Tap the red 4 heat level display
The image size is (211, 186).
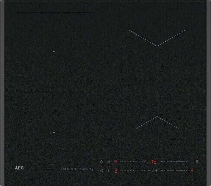pos(116,161)
